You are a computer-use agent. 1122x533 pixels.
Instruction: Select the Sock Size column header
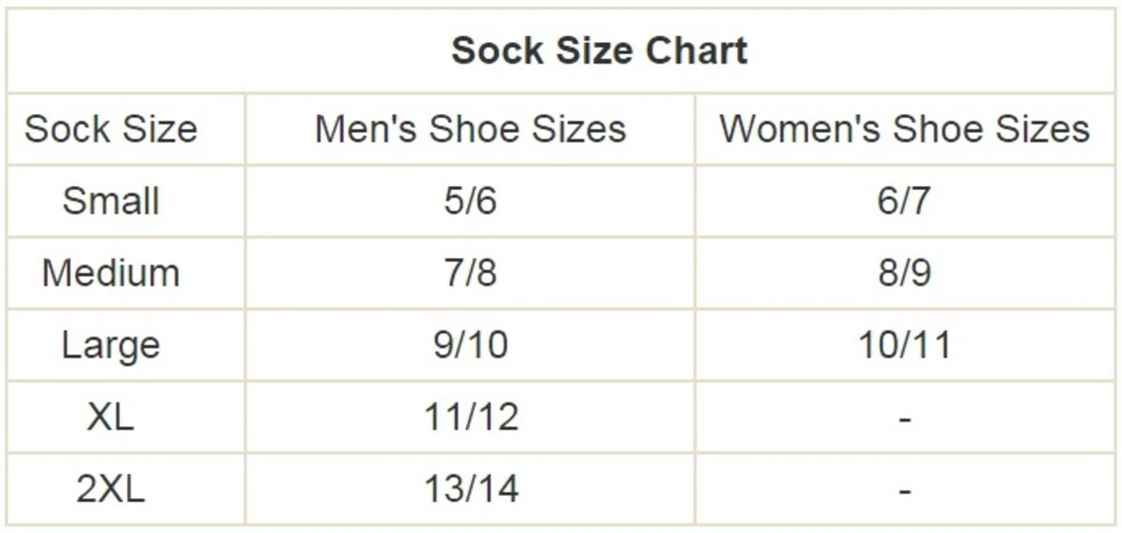click(110, 129)
